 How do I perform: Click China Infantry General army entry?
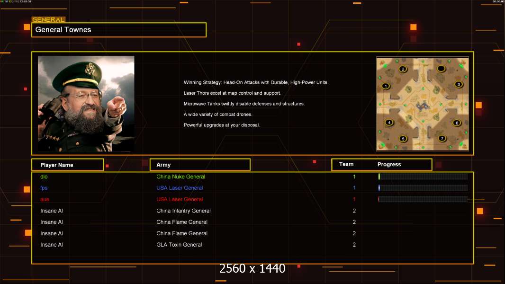click(184, 211)
